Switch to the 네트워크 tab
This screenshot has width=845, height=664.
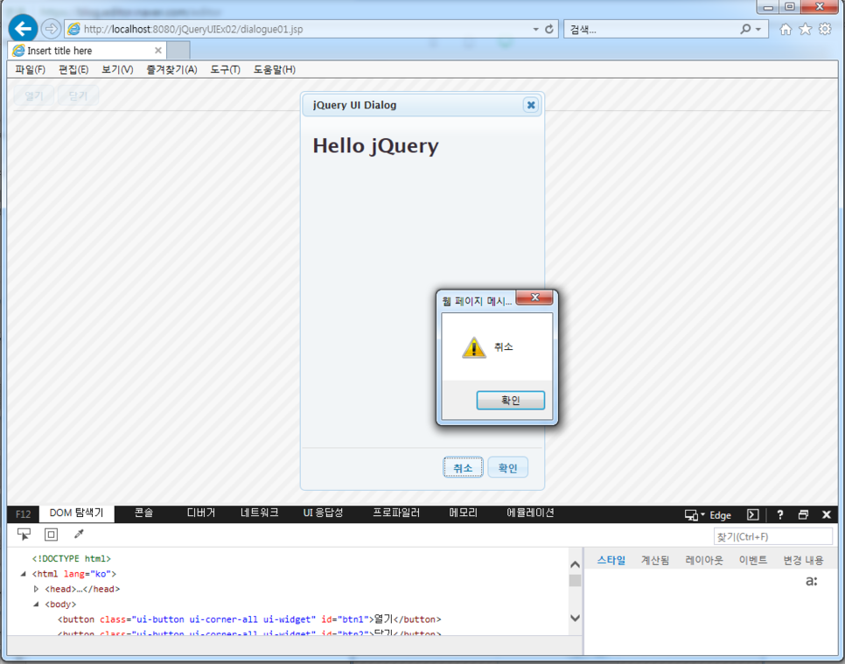click(259, 513)
